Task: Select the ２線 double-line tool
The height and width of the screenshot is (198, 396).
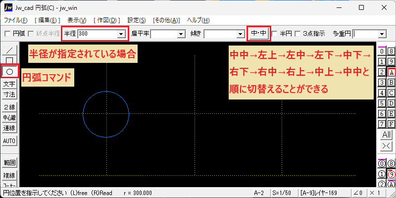Action: [9, 107]
